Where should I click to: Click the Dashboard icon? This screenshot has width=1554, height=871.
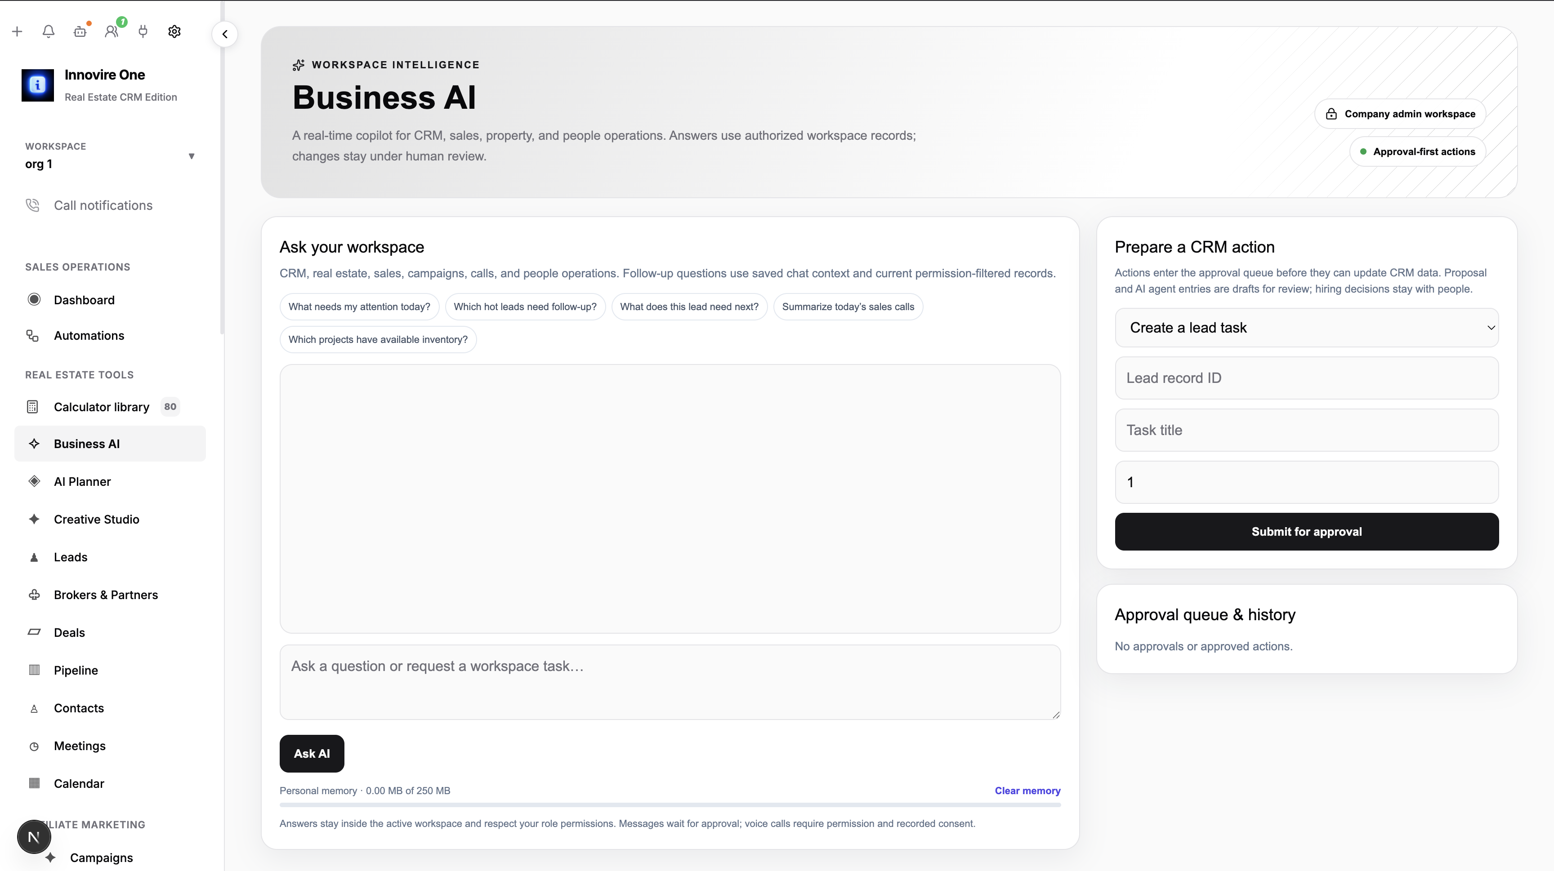tap(34, 300)
